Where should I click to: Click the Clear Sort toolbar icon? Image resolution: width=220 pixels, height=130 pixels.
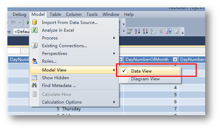pyautogui.click(x=153, y=31)
